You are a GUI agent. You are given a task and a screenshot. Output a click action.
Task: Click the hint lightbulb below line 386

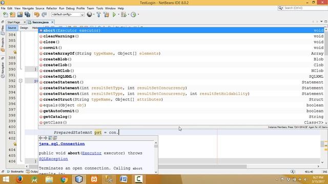click(x=15, y=52)
